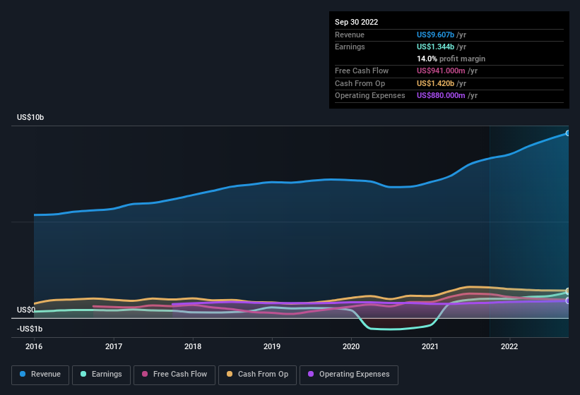580x395 pixels.
Task: Toggle the Revenue legend button
Action: pyautogui.click(x=40, y=375)
